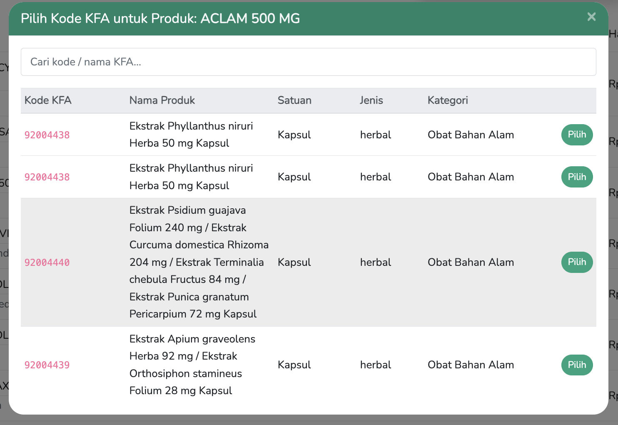Click 'Obat Bahan Alam' in the 92004440 row
The width and height of the screenshot is (618, 425).
coord(471,262)
